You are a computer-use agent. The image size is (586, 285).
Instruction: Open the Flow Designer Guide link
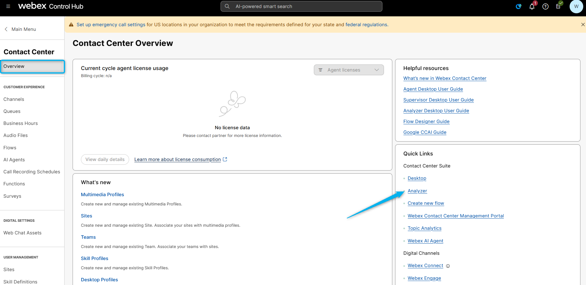[x=426, y=122]
